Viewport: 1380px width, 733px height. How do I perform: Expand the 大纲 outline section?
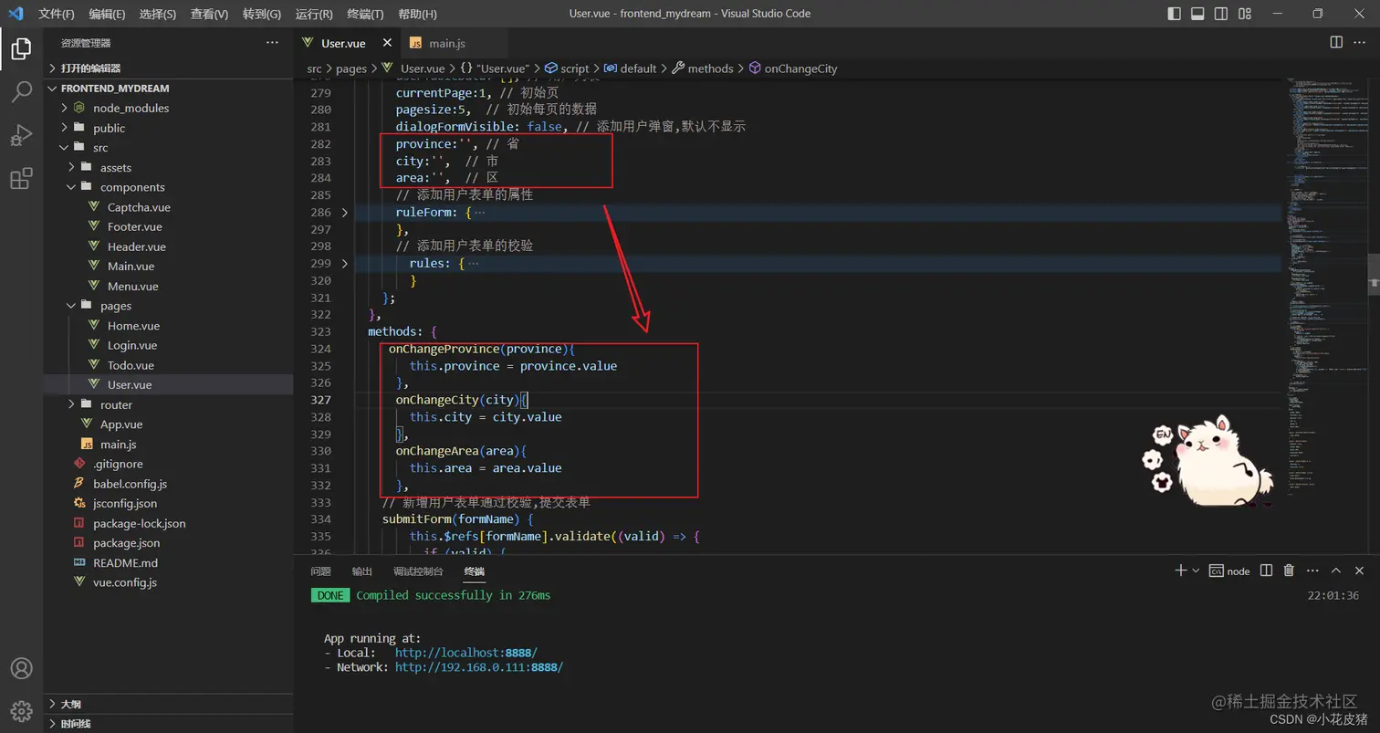[x=168, y=705]
